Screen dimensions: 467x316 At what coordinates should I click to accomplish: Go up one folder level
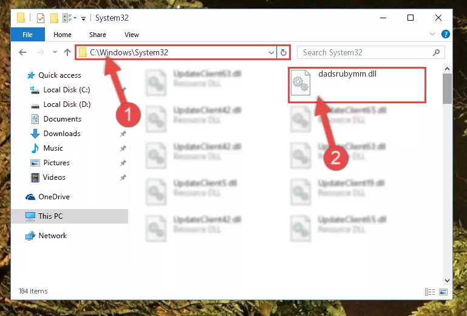[x=67, y=52]
